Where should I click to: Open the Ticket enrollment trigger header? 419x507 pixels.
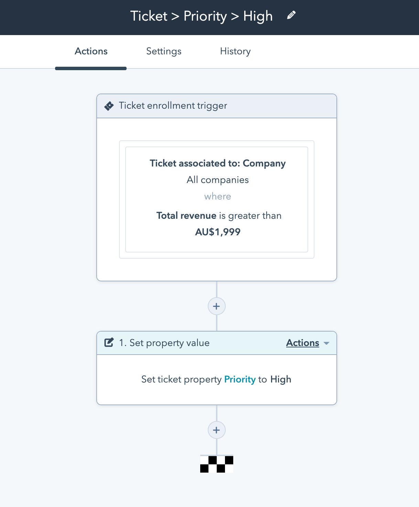(173, 106)
